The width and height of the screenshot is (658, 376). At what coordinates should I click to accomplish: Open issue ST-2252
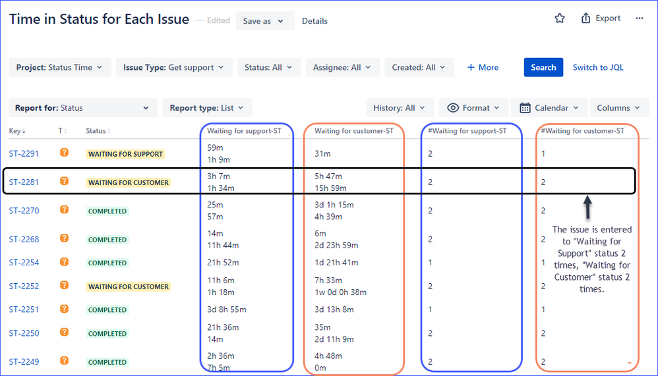click(x=24, y=286)
